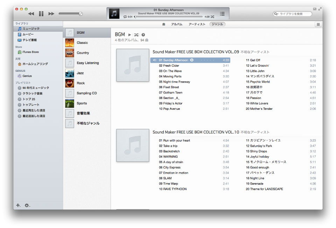Open テレビ番組 library in sidebar
336x228 pixels.
click(38, 40)
